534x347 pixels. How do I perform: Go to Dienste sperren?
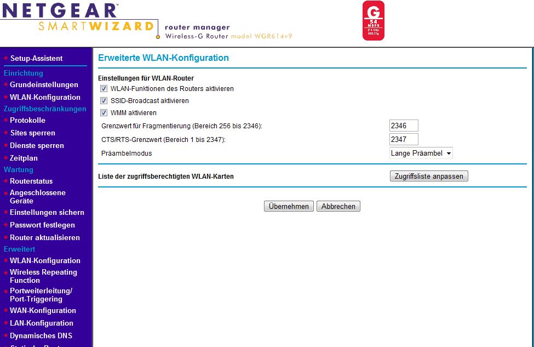coord(37,146)
